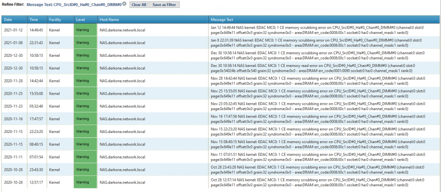Click the 14:49:45 time cell
This screenshot has width=441, height=192.
click(x=36, y=30)
